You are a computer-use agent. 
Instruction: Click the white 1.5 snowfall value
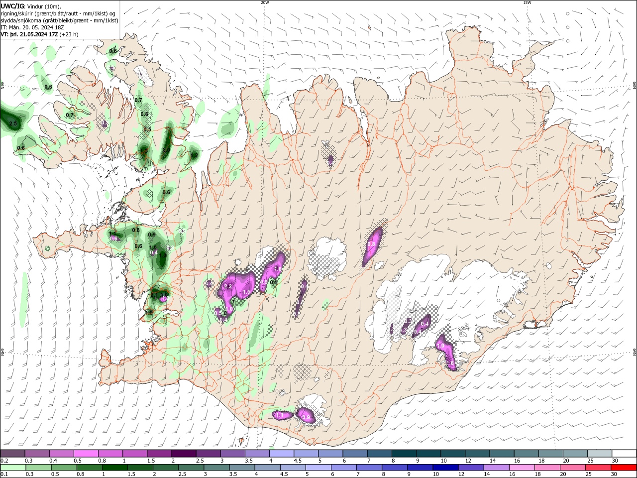click(x=246, y=292)
